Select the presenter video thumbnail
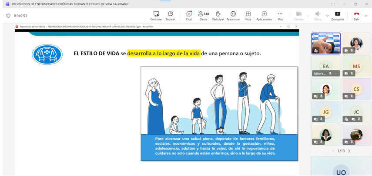372x176 pixels. [326, 43]
